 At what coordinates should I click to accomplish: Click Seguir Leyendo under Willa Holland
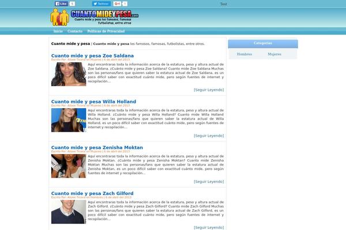pos(209,136)
